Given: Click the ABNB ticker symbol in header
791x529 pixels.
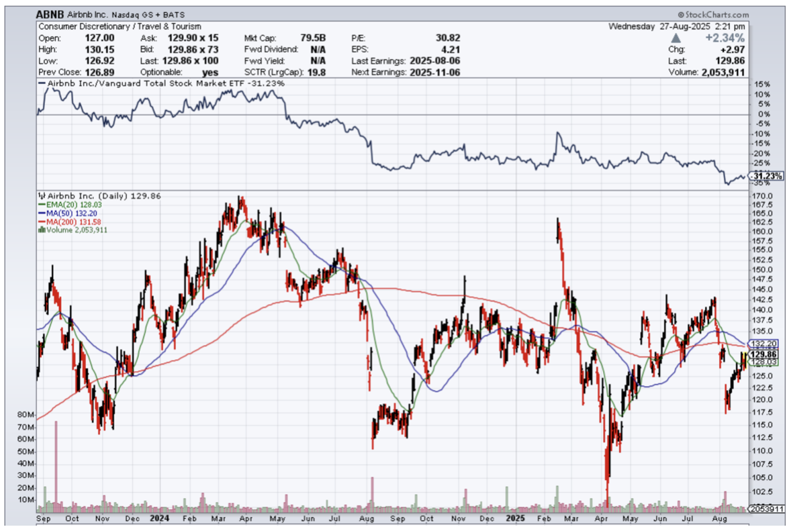Looking at the screenshot, I should pos(50,14).
